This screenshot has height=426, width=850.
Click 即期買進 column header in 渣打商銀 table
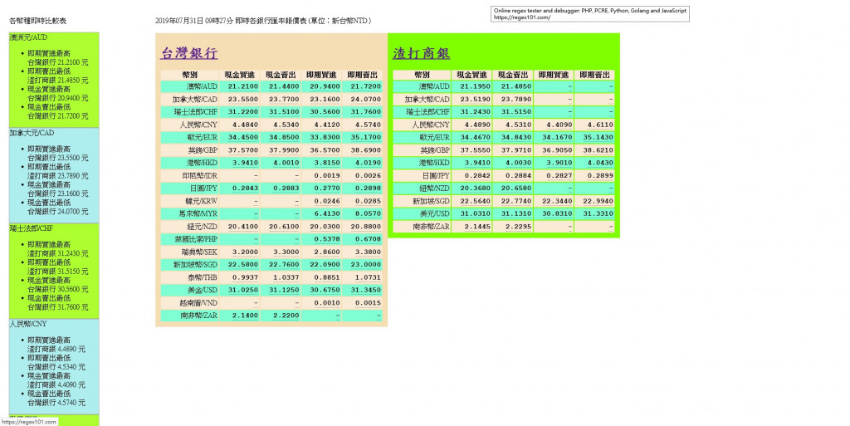click(554, 75)
